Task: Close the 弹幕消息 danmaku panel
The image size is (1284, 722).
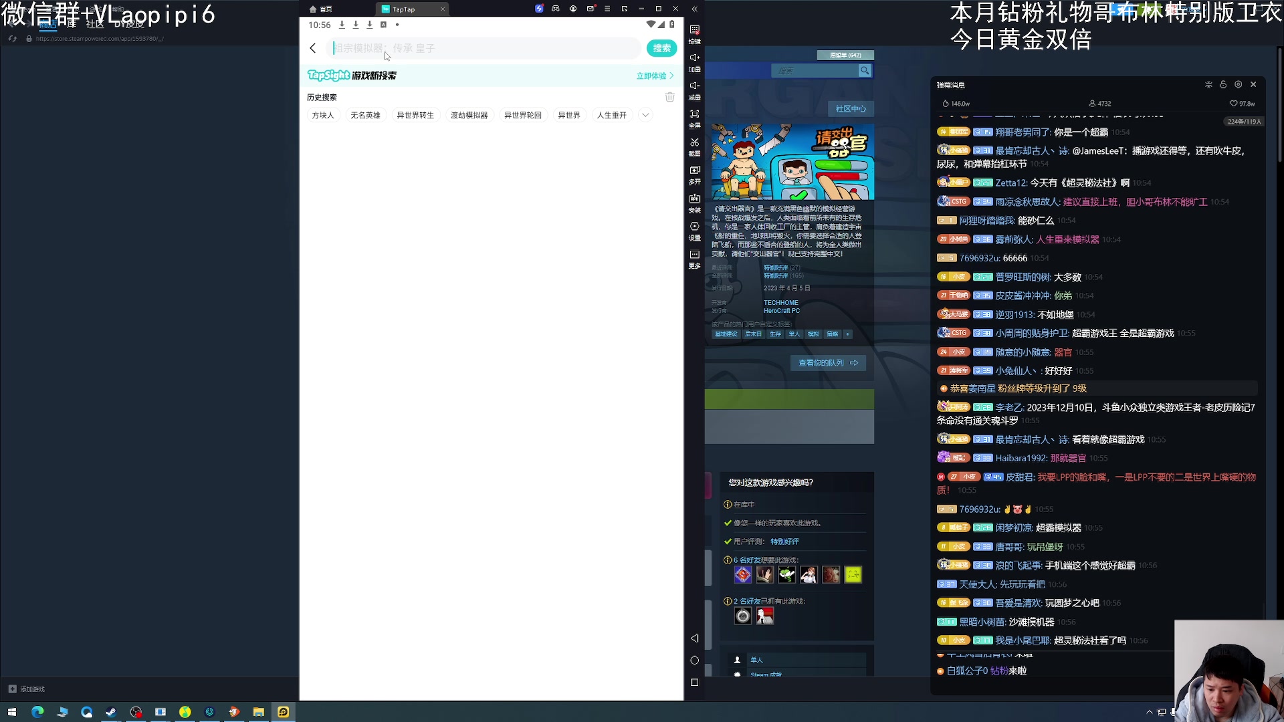Action: point(1253,84)
